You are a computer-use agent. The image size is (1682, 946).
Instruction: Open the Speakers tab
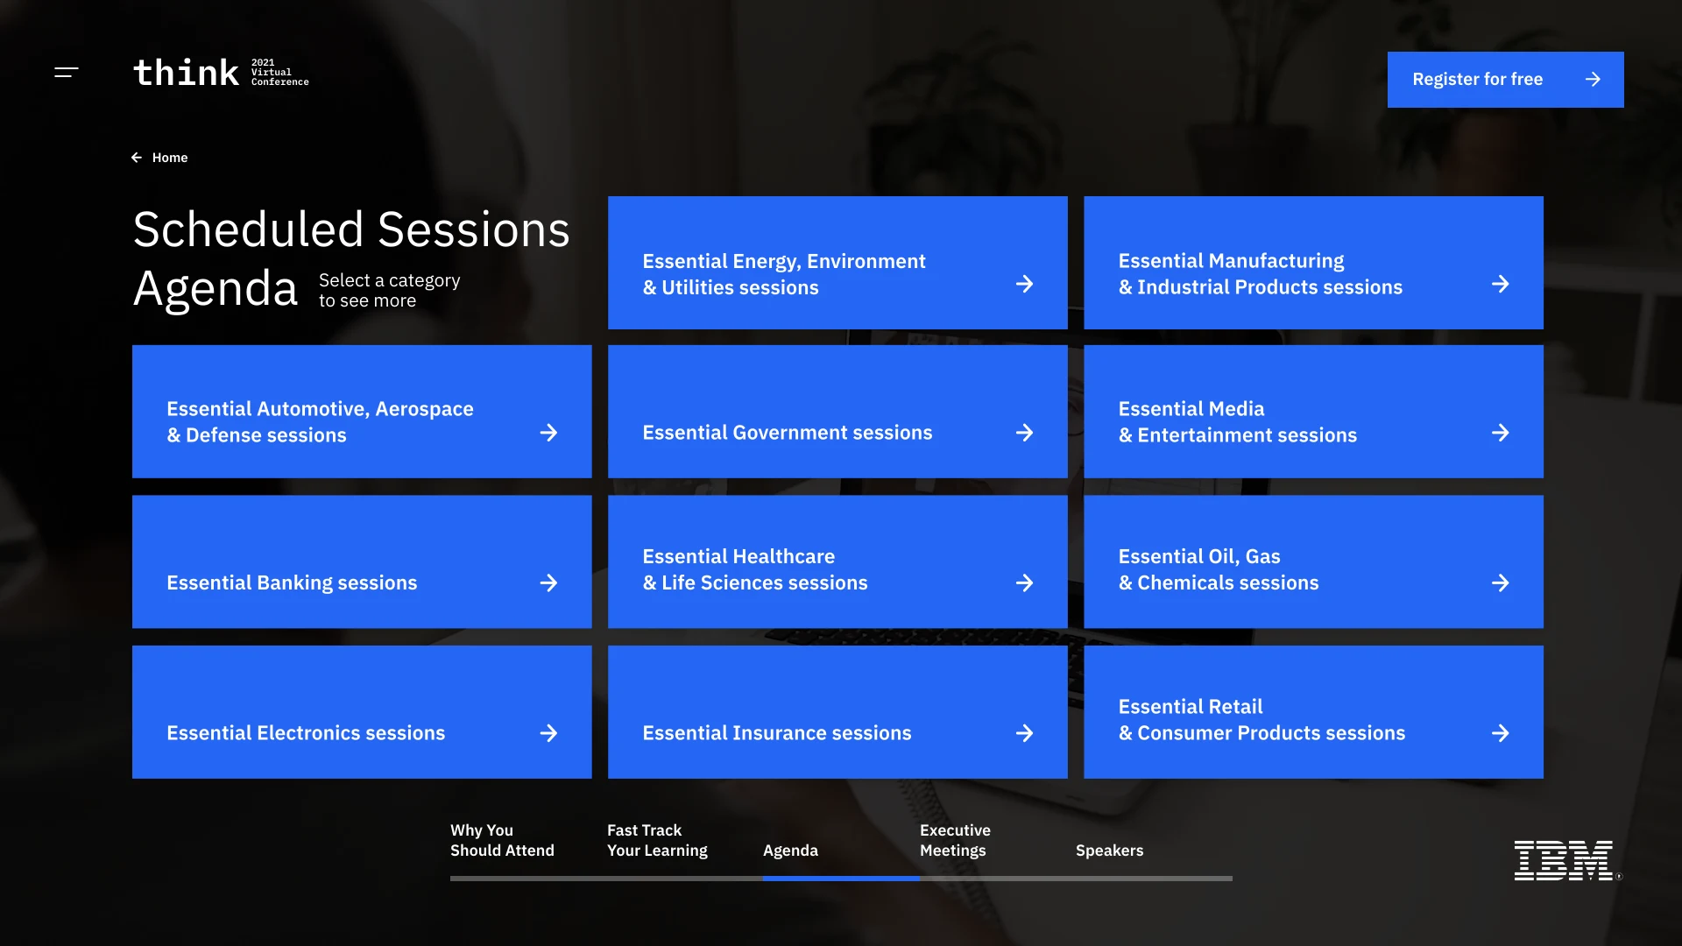click(x=1109, y=851)
